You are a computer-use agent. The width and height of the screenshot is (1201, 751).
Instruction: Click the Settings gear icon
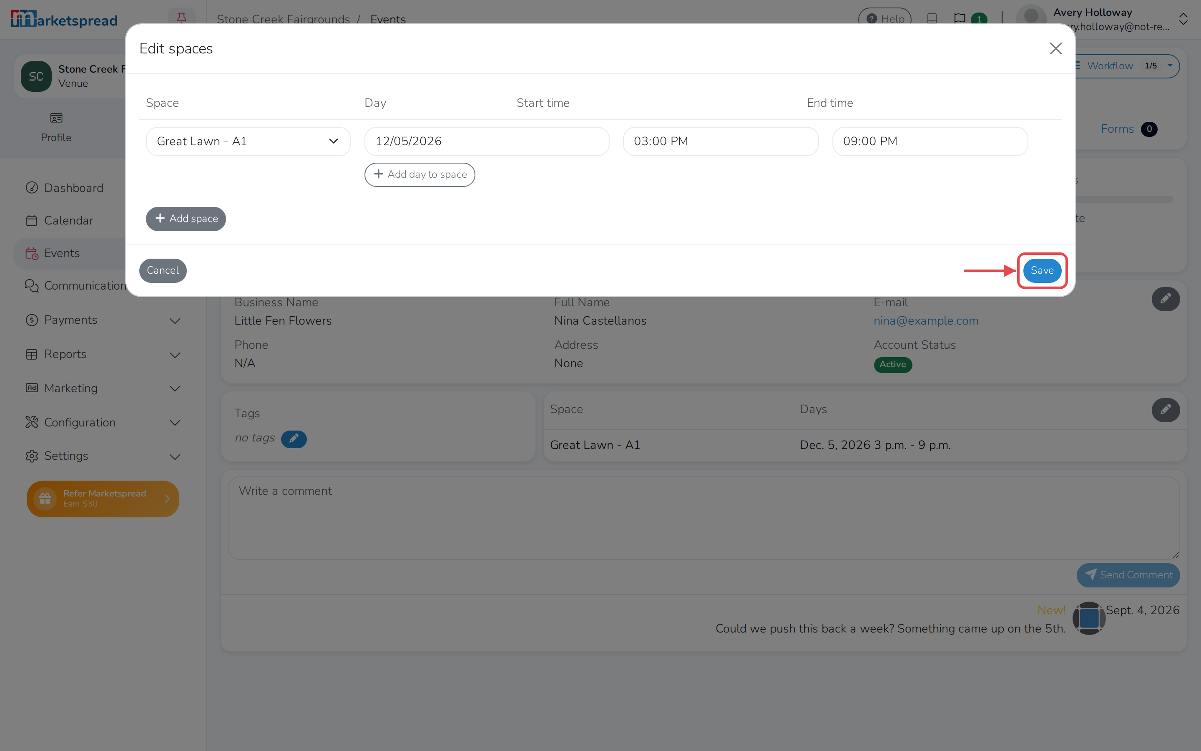click(x=32, y=456)
